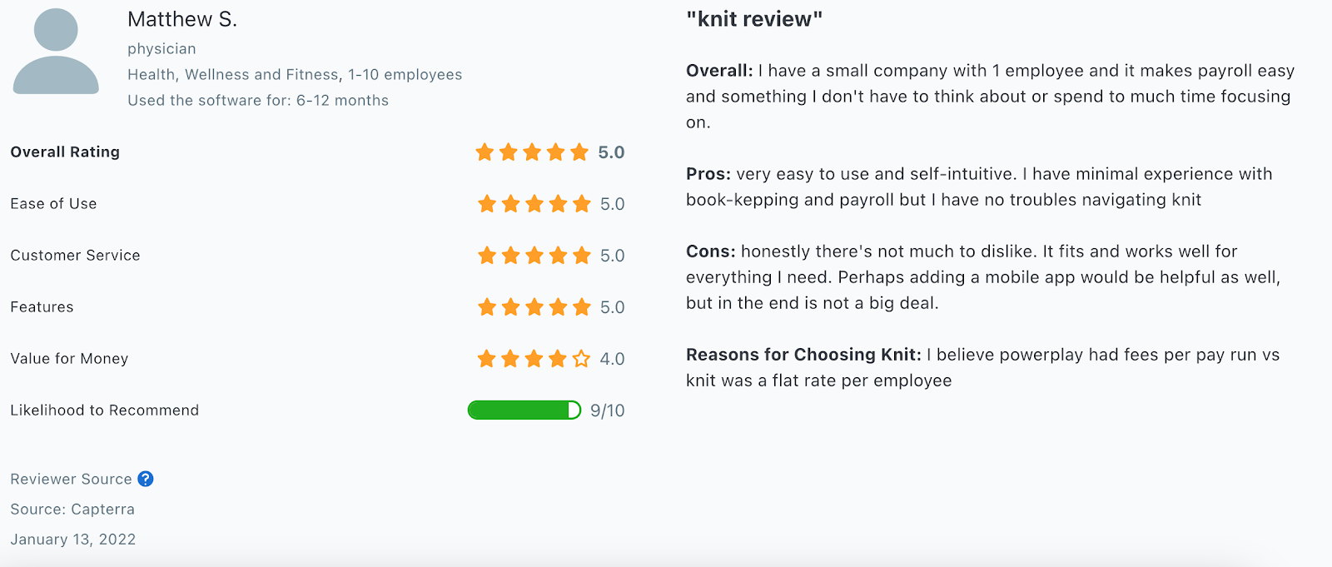Click the Source: Capterra text
Screen dimensions: 1332x567
(x=72, y=509)
